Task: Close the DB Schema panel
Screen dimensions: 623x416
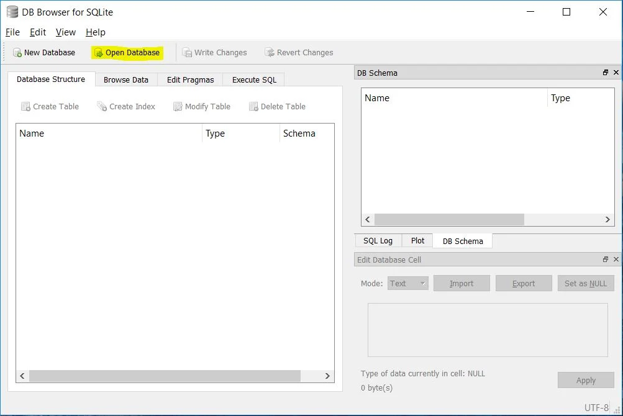Action: tap(616, 72)
